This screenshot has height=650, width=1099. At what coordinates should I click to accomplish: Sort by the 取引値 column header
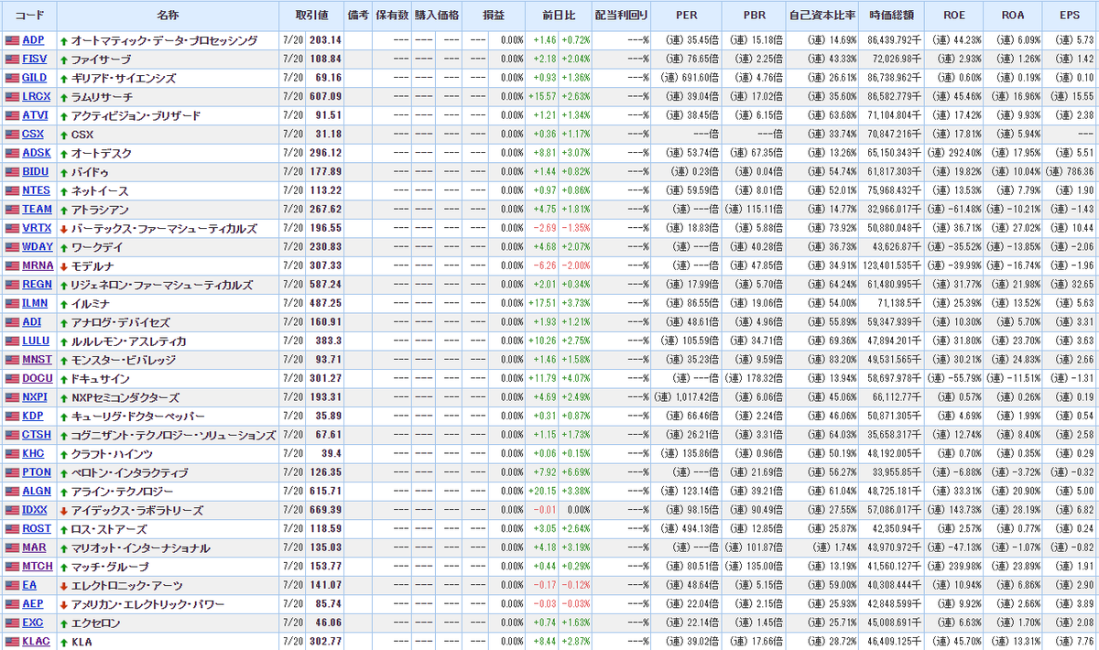pos(312,16)
